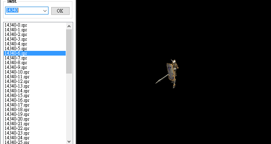Select 14340-18.spr in the list
The image size is (271, 144).
tap(35, 110)
